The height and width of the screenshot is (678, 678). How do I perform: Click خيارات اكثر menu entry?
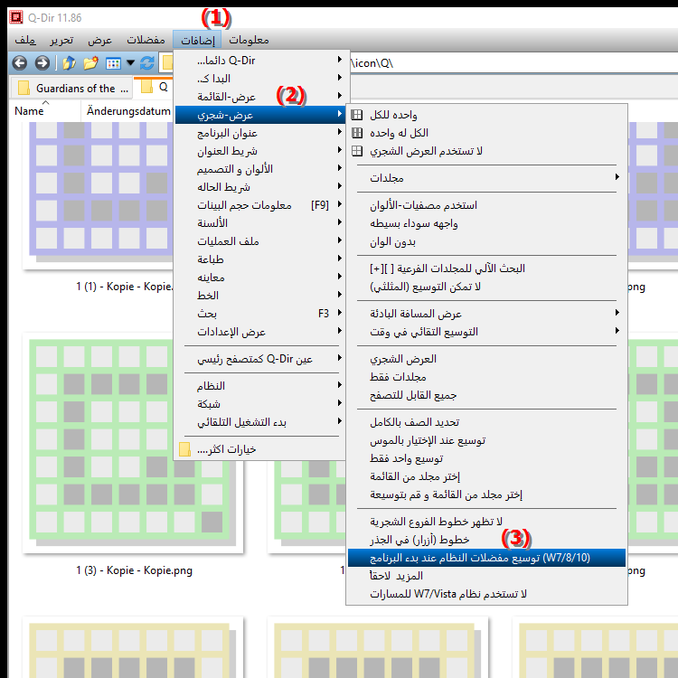point(259,449)
